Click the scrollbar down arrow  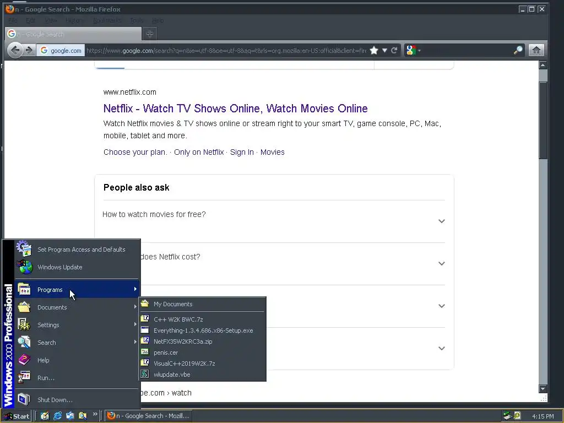click(543, 389)
